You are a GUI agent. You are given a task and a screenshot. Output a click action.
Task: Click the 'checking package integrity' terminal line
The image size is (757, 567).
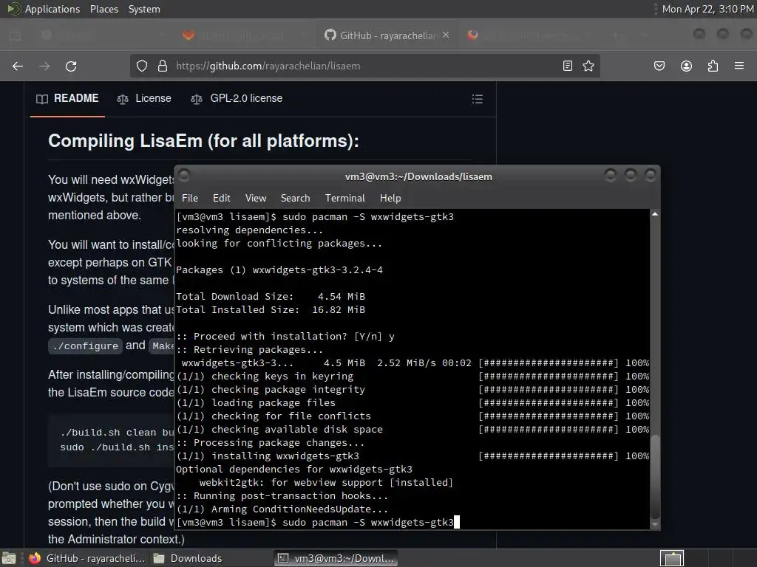pyautogui.click(x=271, y=389)
